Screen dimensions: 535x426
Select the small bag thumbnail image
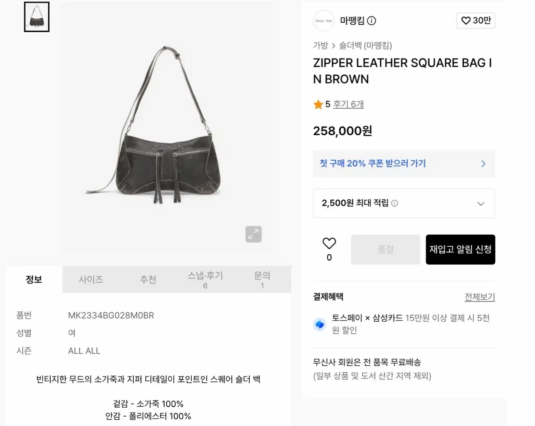(37, 17)
